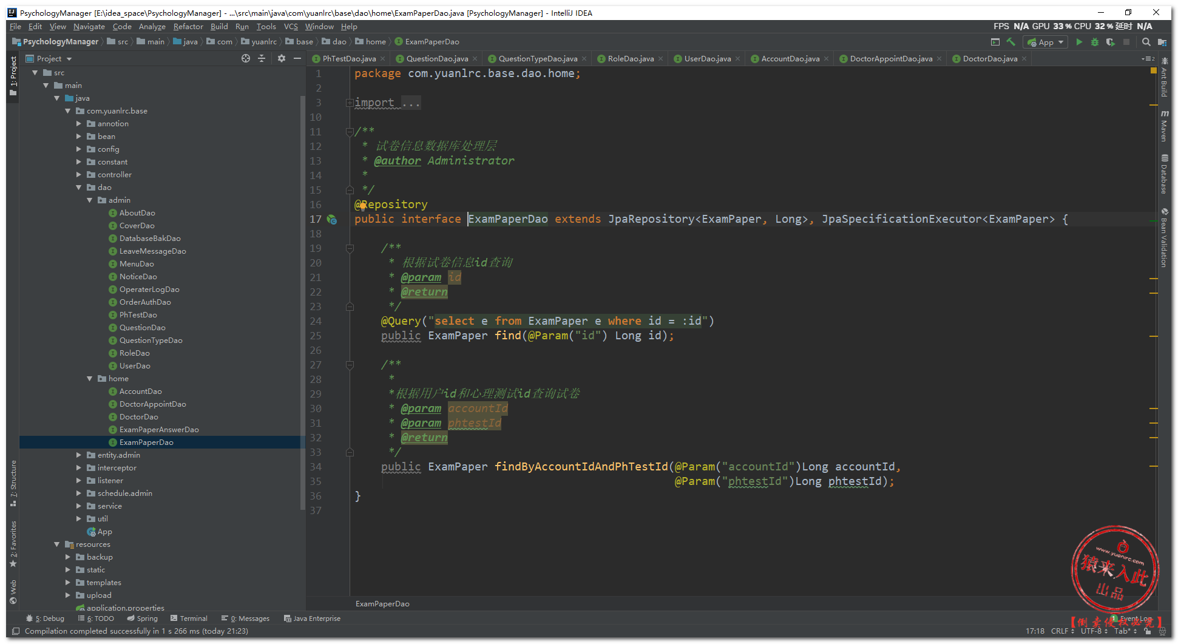Open the Ant Build tool window
Image resolution: width=1178 pixels, height=644 pixels.
(x=1164, y=77)
